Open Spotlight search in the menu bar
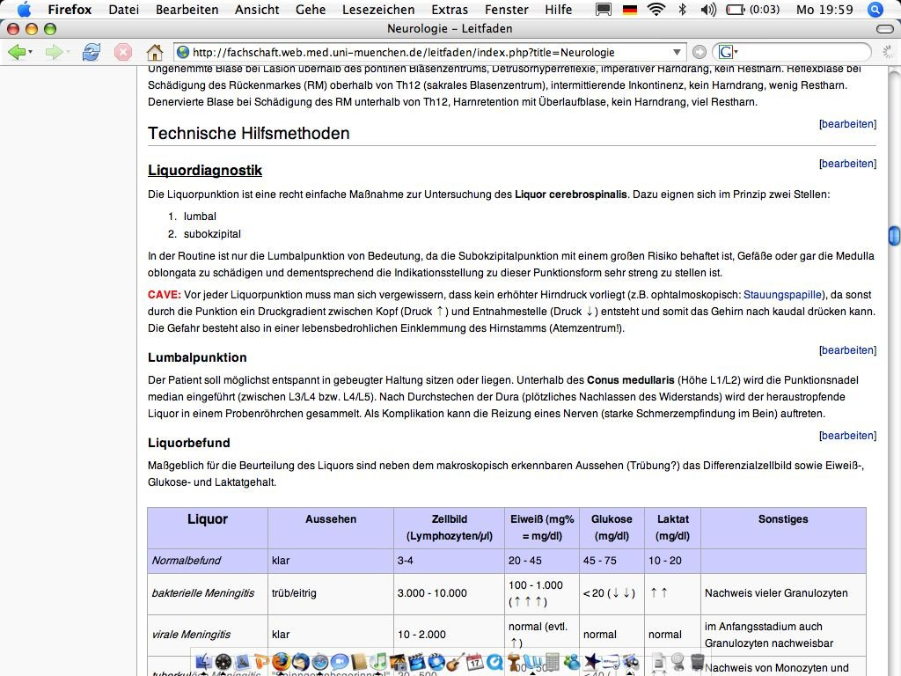 pyautogui.click(x=875, y=10)
